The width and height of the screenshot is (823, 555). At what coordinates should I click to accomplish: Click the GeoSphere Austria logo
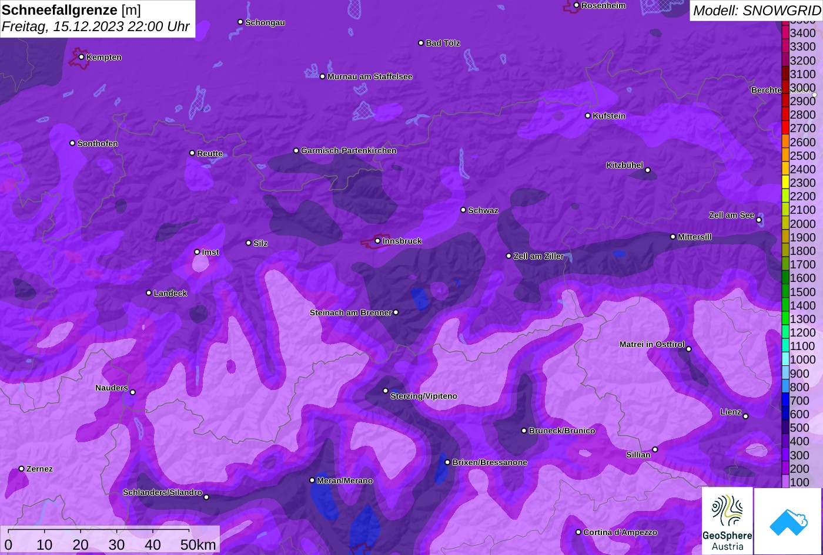[x=727, y=521]
